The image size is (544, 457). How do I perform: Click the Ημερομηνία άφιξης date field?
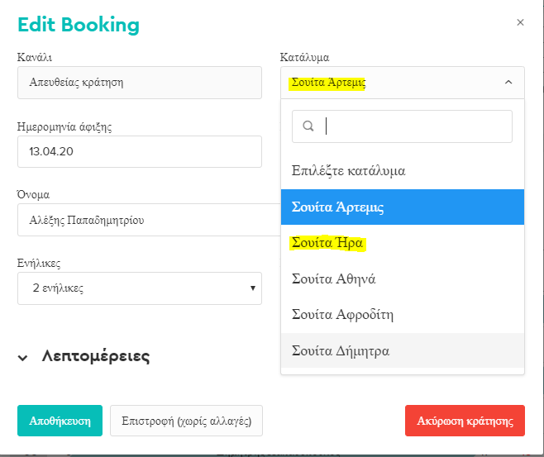pyautogui.click(x=140, y=151)
